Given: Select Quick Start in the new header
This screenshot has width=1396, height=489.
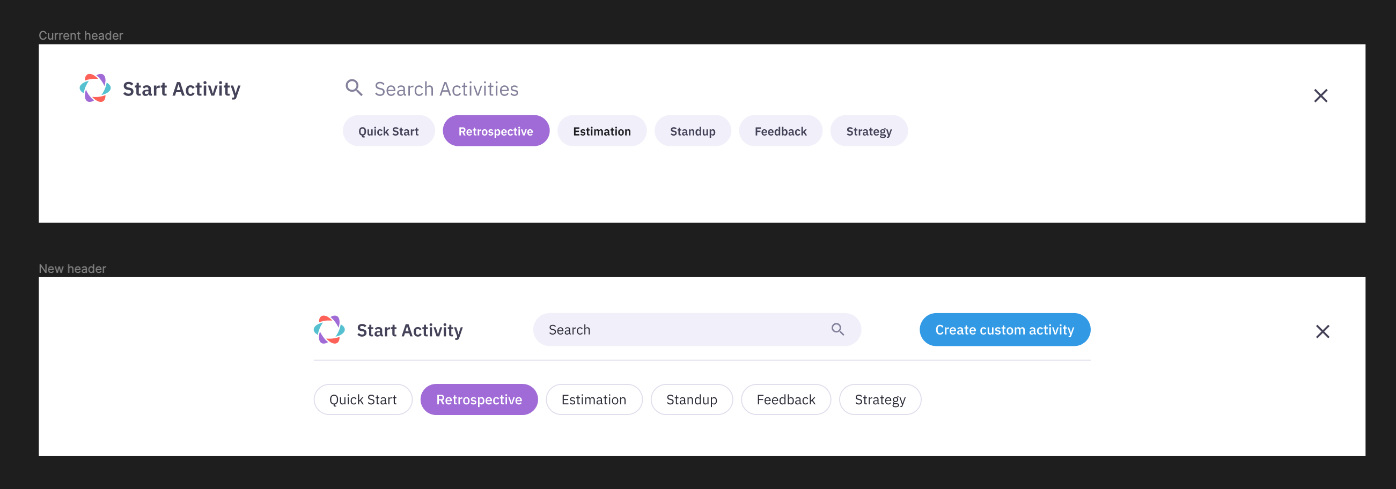Looking at the screenshot, I should point(363,399).
